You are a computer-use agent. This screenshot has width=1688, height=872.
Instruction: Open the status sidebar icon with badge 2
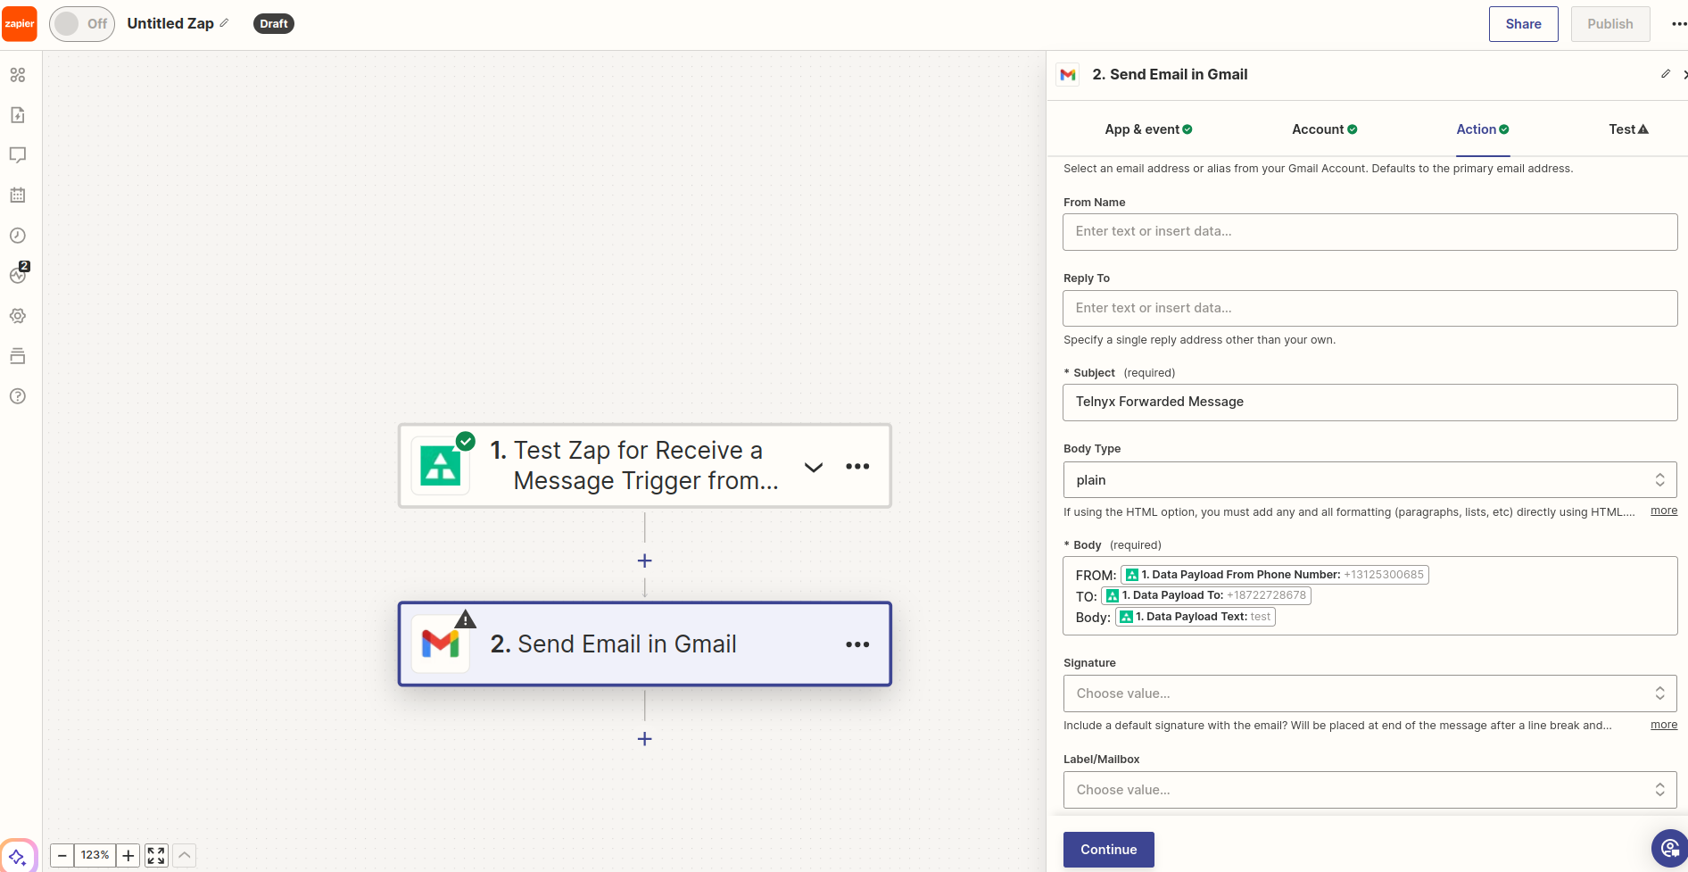tap(18, 275)
